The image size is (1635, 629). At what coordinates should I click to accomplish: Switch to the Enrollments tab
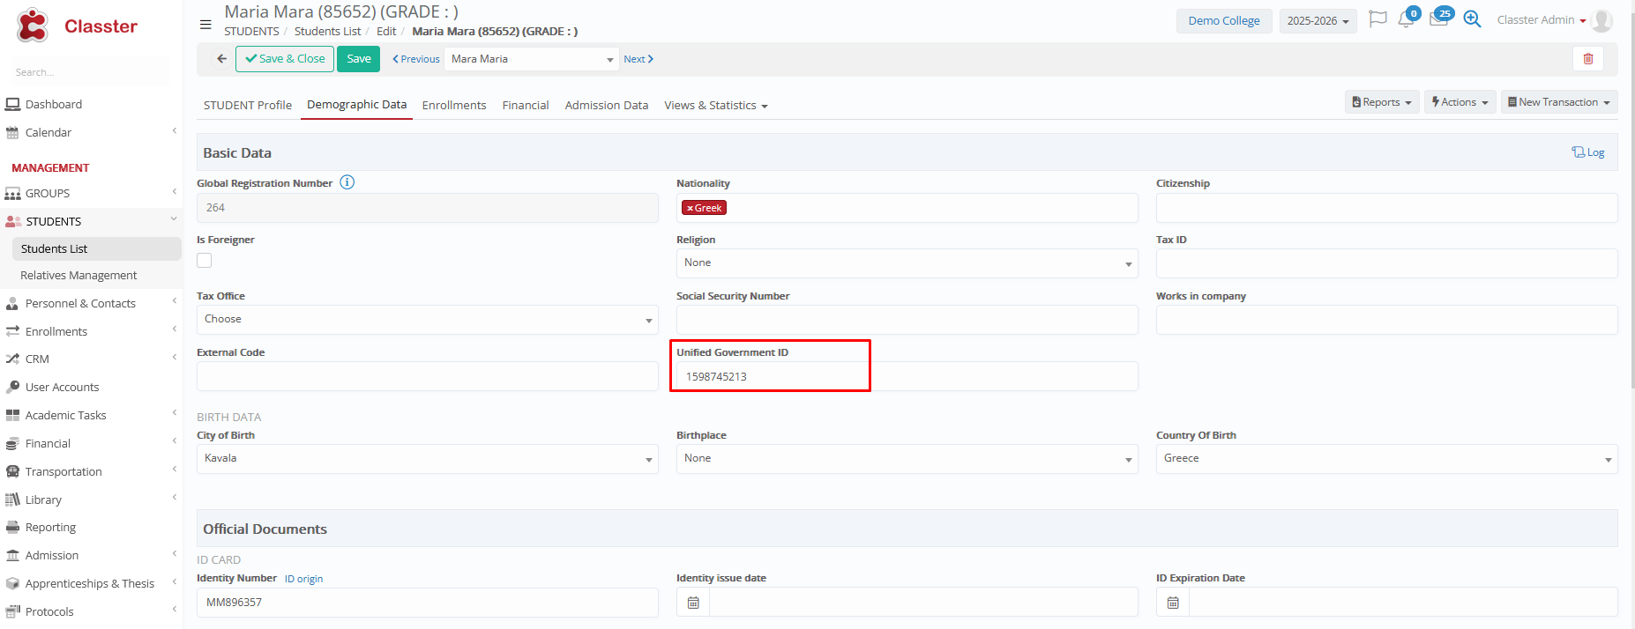pos(453,106)
